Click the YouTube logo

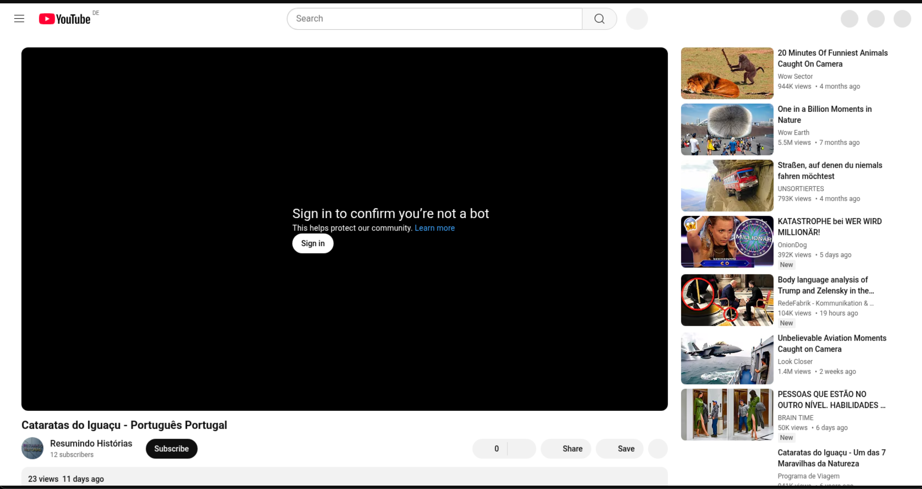(65, 19)
